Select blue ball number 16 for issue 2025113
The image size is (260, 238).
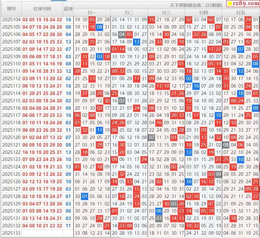pyautogui.click(x=68, y=86)
